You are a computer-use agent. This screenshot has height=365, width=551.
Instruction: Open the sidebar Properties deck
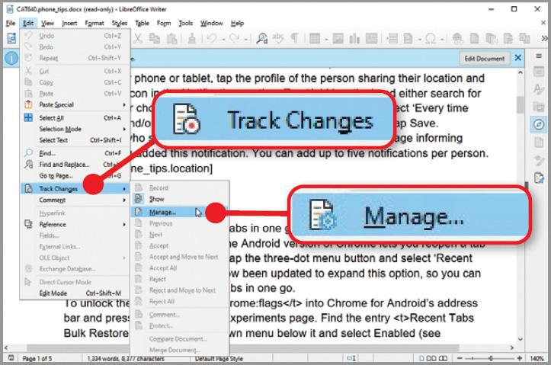coord(539,72)
